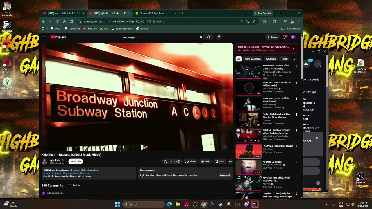
Task: Like the Kyle Richh Buckets video
Action: point(168,161)
